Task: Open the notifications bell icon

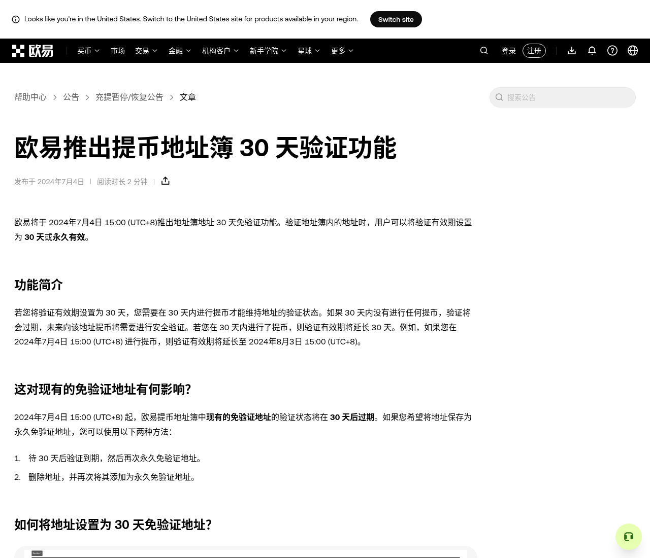Action: [x=592, y=51]
